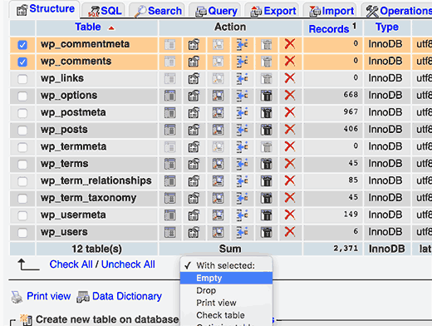Sort by Records column header
The image size is (432, 326).
click(329, 29)
